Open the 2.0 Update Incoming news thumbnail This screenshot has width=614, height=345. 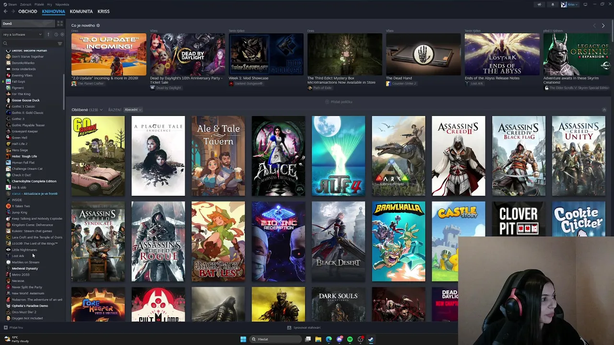coord(109,54)
